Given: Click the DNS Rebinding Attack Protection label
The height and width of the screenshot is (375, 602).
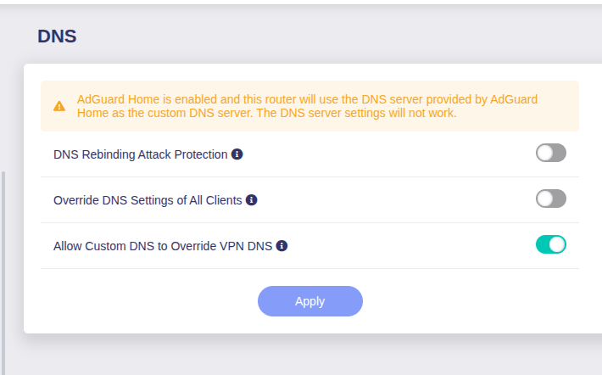Looking at the screenshot, I should (140, 154).
